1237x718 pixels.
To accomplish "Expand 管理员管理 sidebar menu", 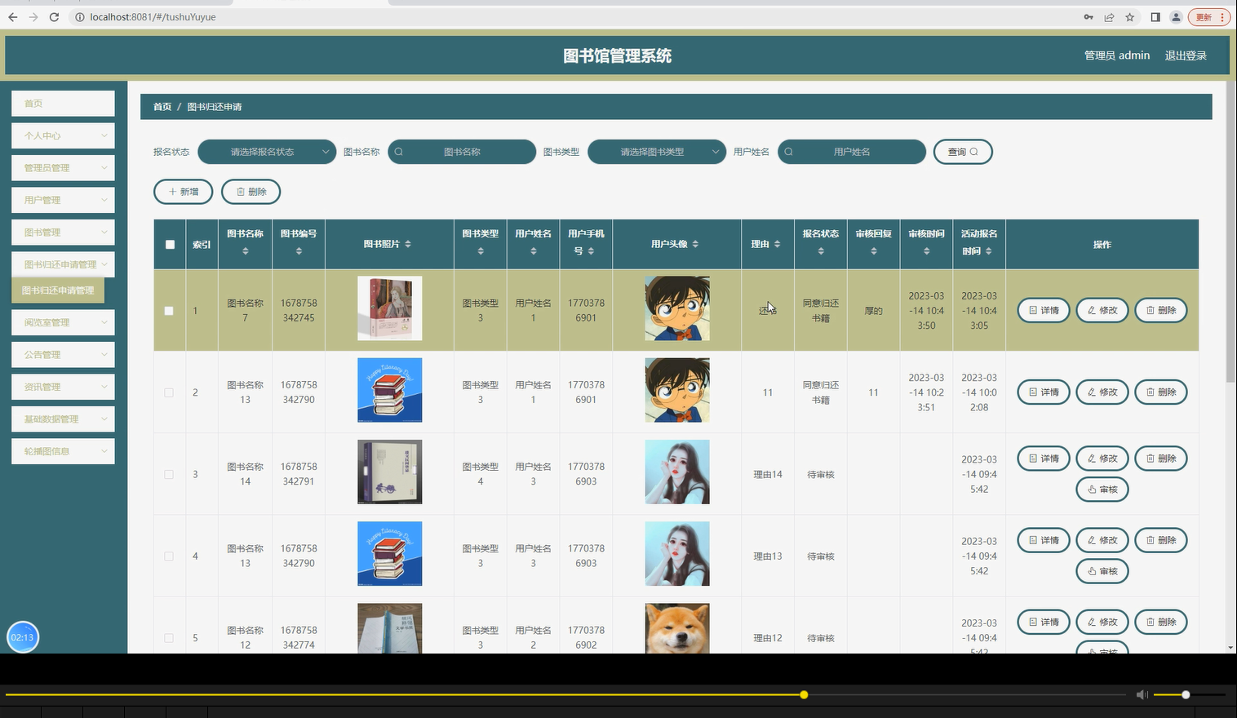I will (x=63, y=168).
